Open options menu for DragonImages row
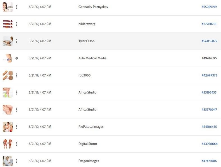Image resolution: width=221 pixels, height=167 pixels. tap(17, 161)
